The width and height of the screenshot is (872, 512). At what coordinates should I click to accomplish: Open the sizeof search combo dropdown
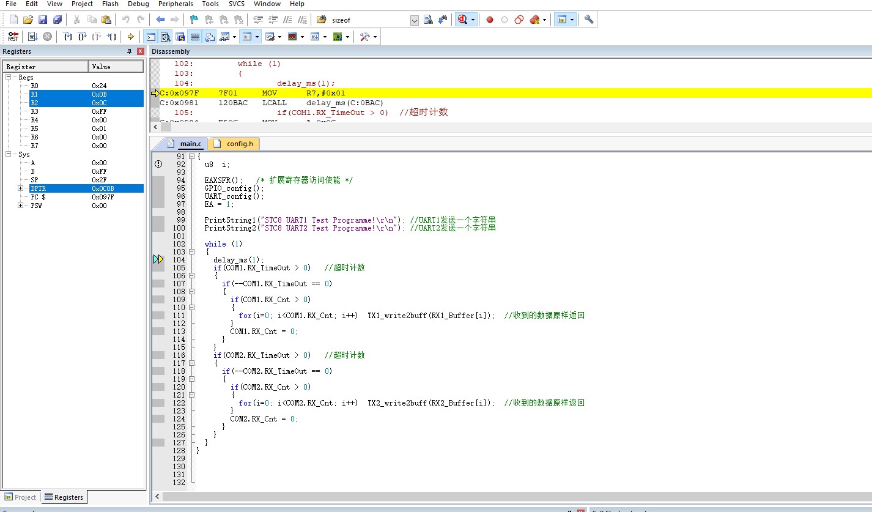point(415,20)
